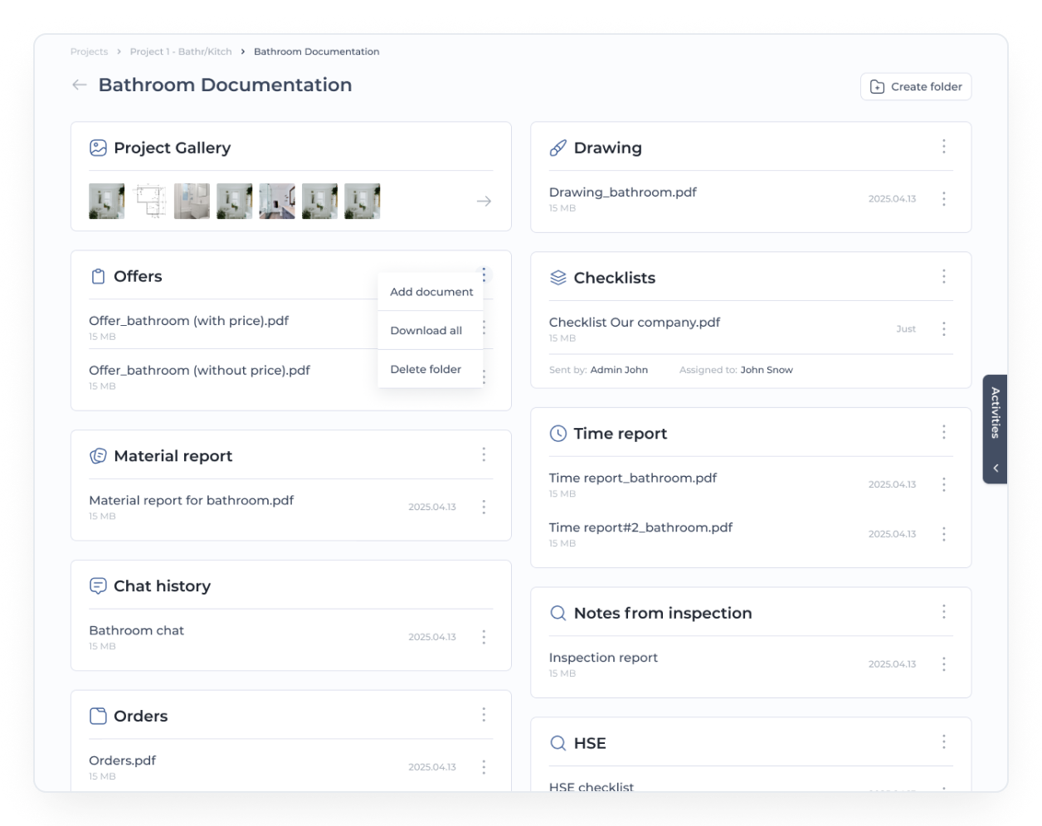
Task: Open the Inspection report entry
Action: (603, 658)
